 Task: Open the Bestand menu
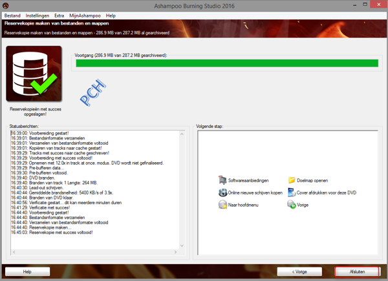click(x=12, y=16)
